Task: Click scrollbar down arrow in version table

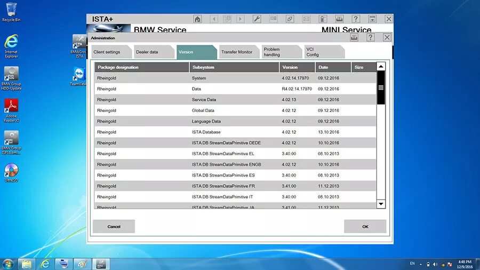Action: coord(381,204)
